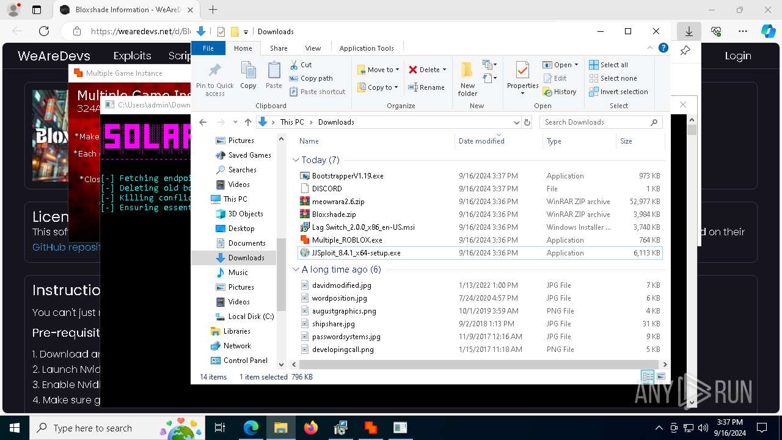The width and height of the screenshot is (782, 440).
Task: Click Login on WeAreDevs page
Action: (x=738, y=56)
